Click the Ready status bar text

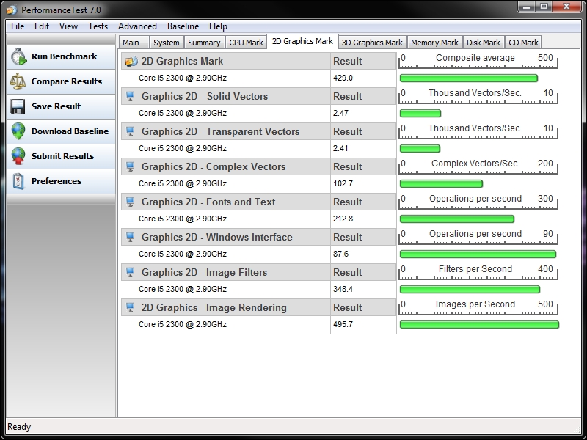pos(19,427)
